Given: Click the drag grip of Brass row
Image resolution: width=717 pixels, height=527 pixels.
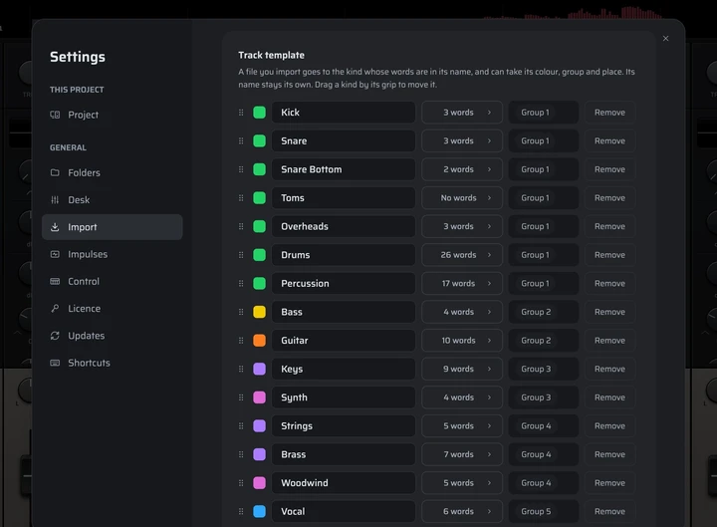Looking at the screenshot, I should (241, 454).
